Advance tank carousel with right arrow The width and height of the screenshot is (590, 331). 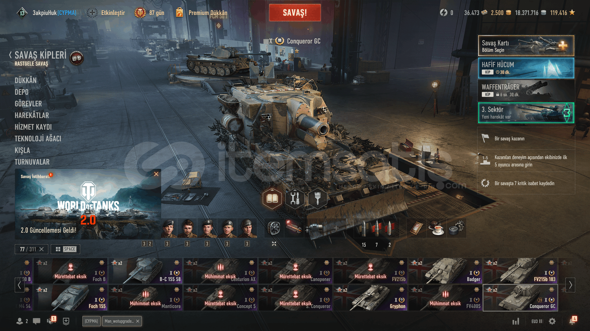pos(570,285)
